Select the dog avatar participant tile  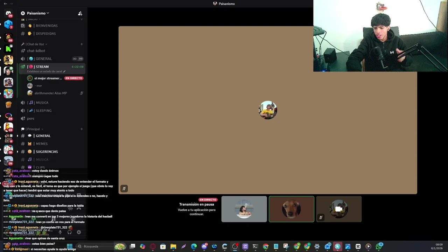pos(292,209)
